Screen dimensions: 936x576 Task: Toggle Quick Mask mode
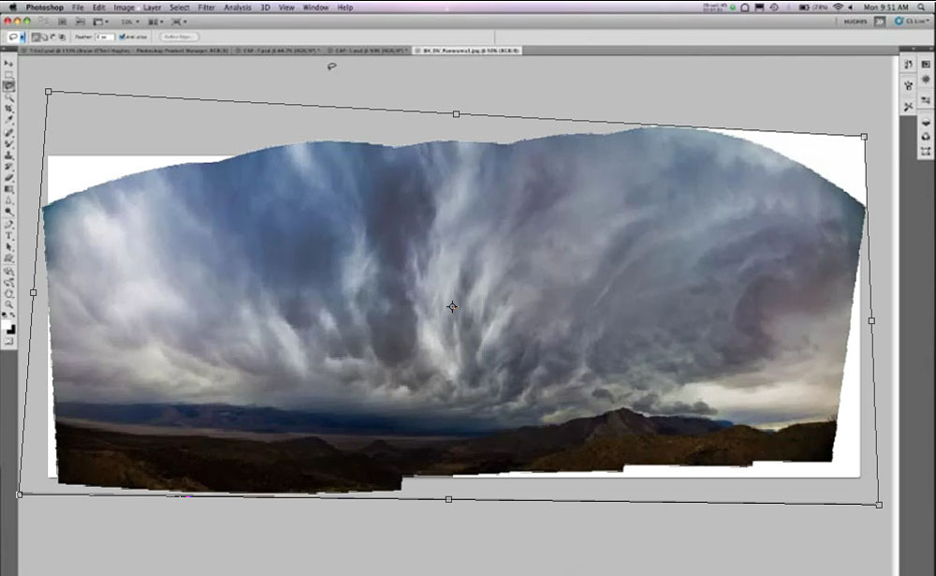[8, 341]
